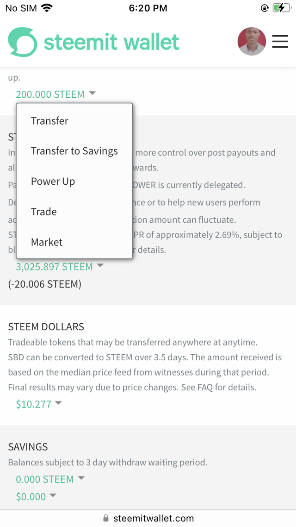Select Transfer from the dropdown menu
This screenshot has width=296, height=527.
49,121
